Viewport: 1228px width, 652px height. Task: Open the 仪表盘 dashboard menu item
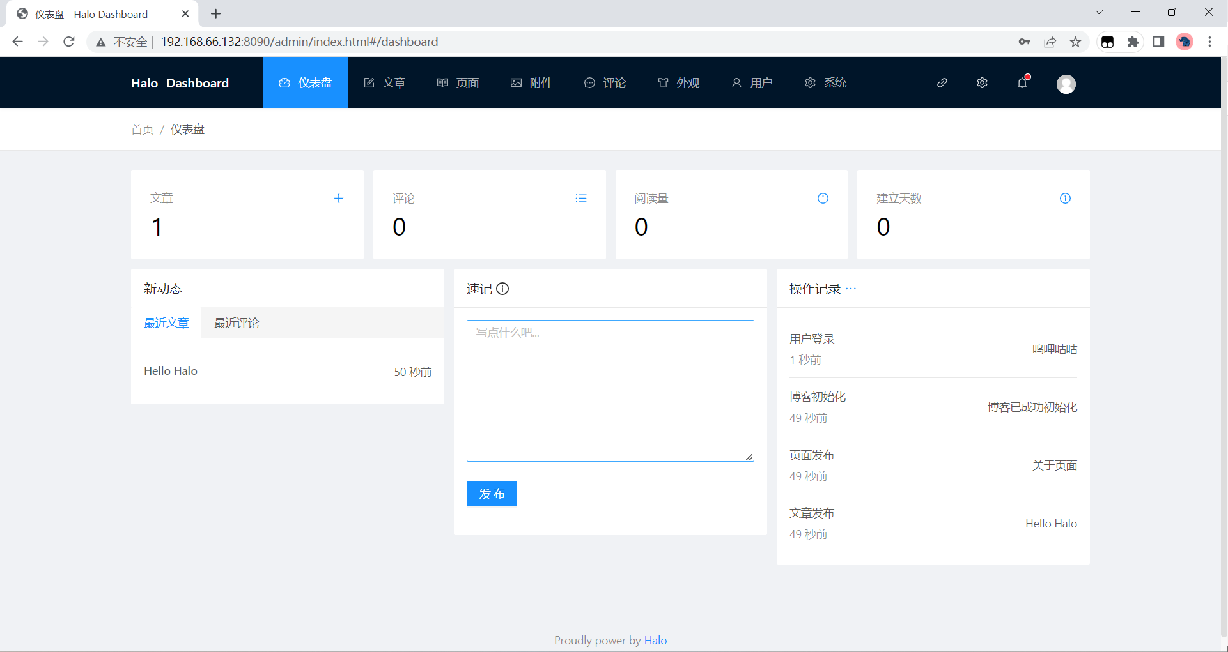[x=305, y=83]
